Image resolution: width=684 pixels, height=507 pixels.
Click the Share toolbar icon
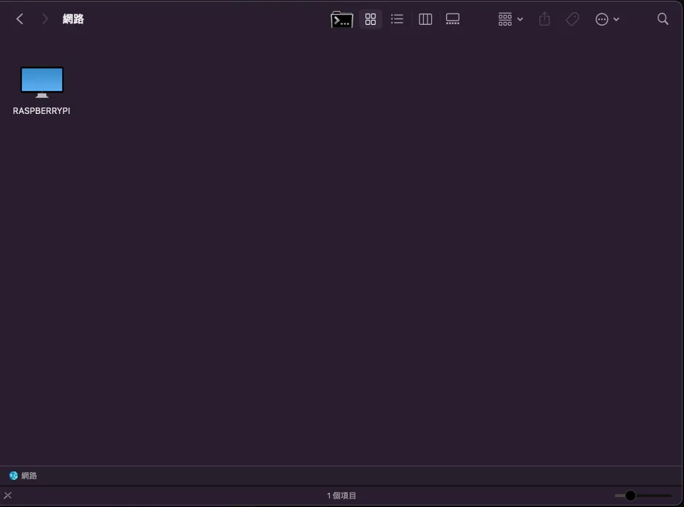pos(544,19)
